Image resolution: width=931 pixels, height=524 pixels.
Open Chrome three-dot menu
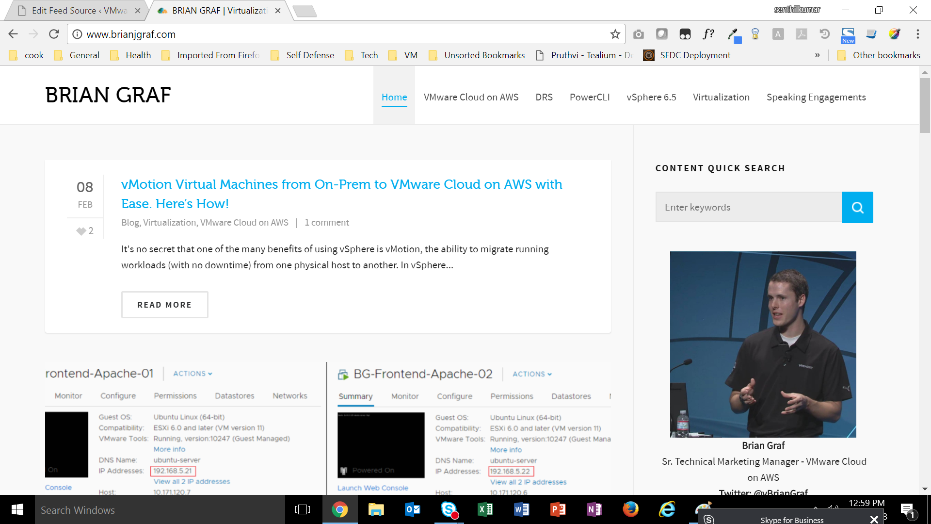pos(917,34)
